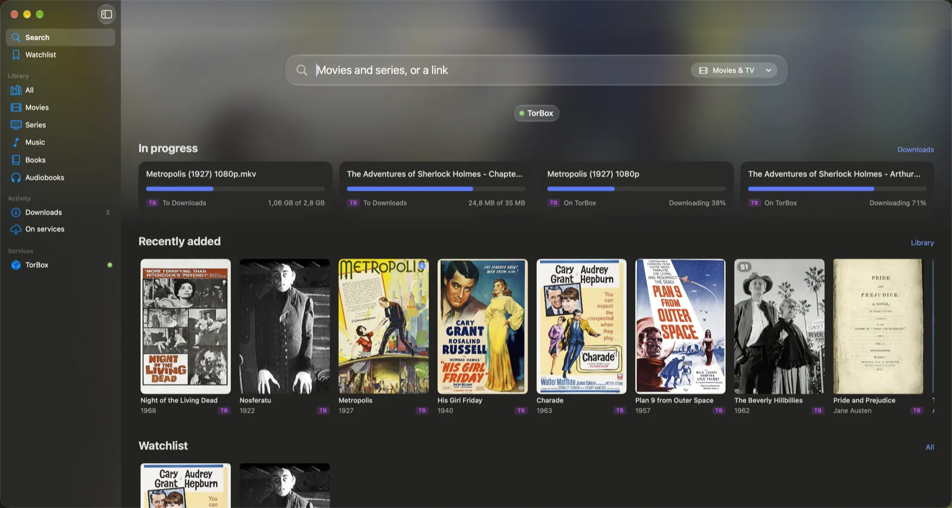The width and height of the screenshot is (952, 508).
Task: Click the Metropolis (1927) 1080p.mkv progress bar
Action: coord(236,189)
